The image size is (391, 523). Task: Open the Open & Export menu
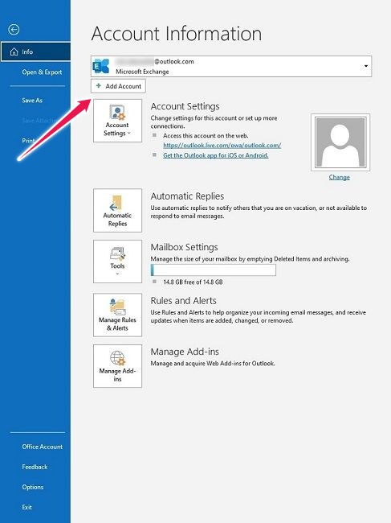pyautogui.click(x=42, y=72)
